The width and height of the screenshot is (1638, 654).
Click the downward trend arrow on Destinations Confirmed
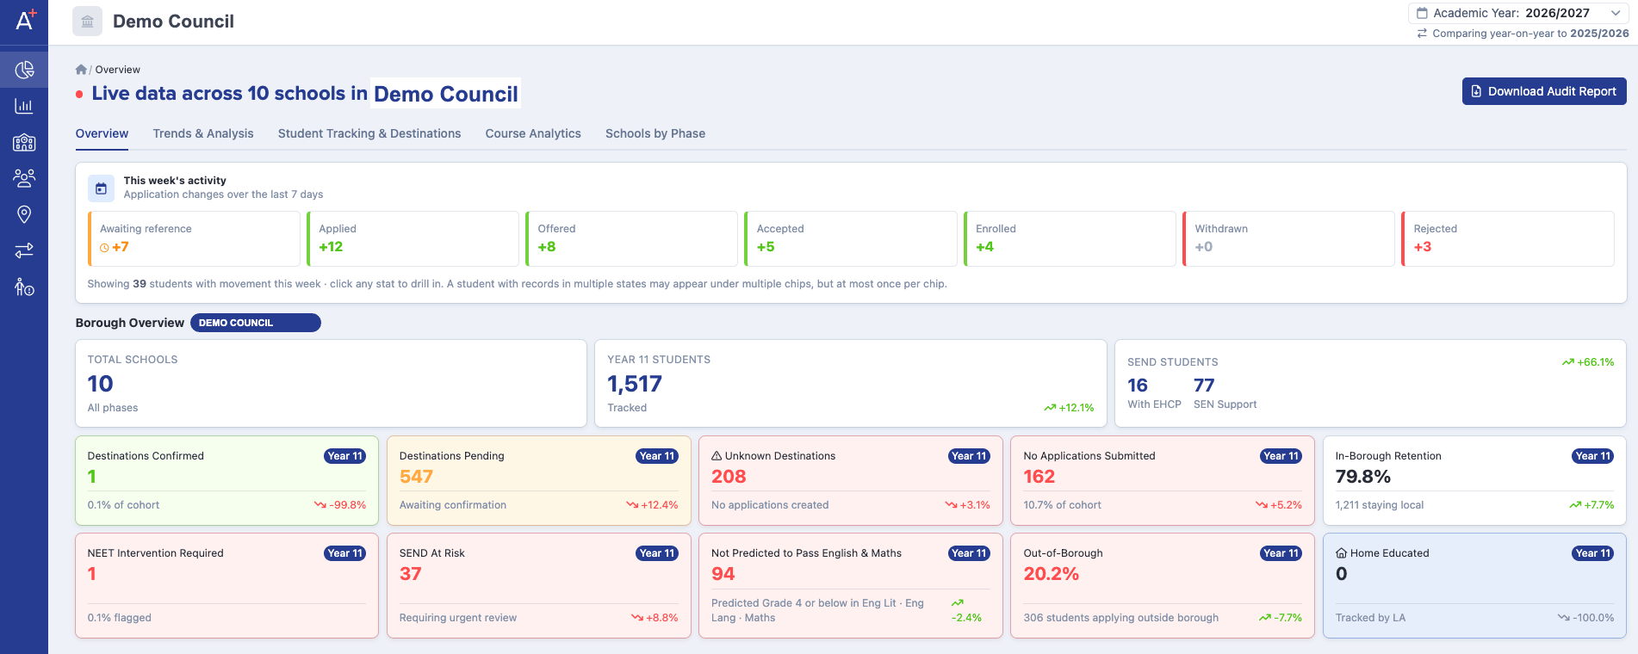[320, 505]
